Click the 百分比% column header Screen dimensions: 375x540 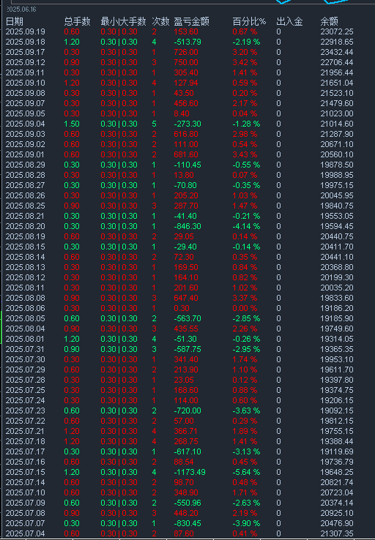(x=249, y=22)
